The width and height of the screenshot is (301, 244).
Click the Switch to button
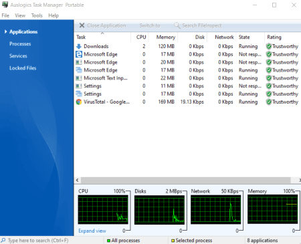coord(150,25)
